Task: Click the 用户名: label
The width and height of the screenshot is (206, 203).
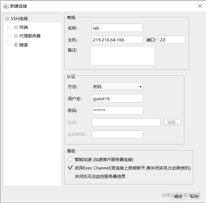Action: click(x=74, y=99)
